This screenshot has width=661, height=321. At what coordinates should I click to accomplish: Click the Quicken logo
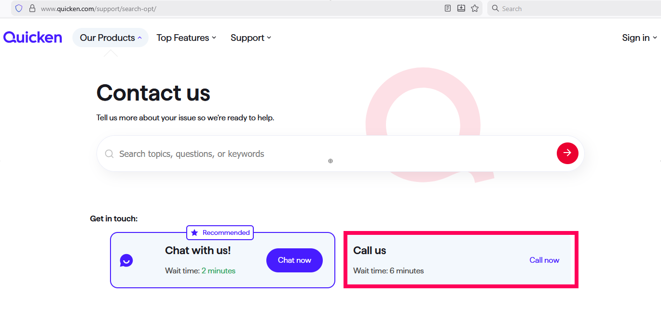tap(33, 38)
